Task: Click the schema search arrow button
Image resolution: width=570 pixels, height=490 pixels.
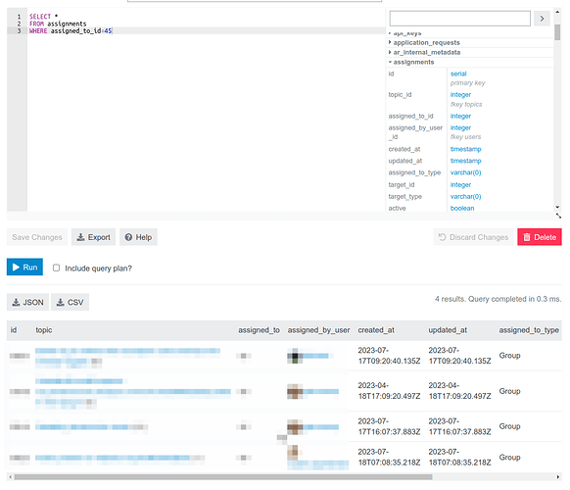Action: pos(542,19)
